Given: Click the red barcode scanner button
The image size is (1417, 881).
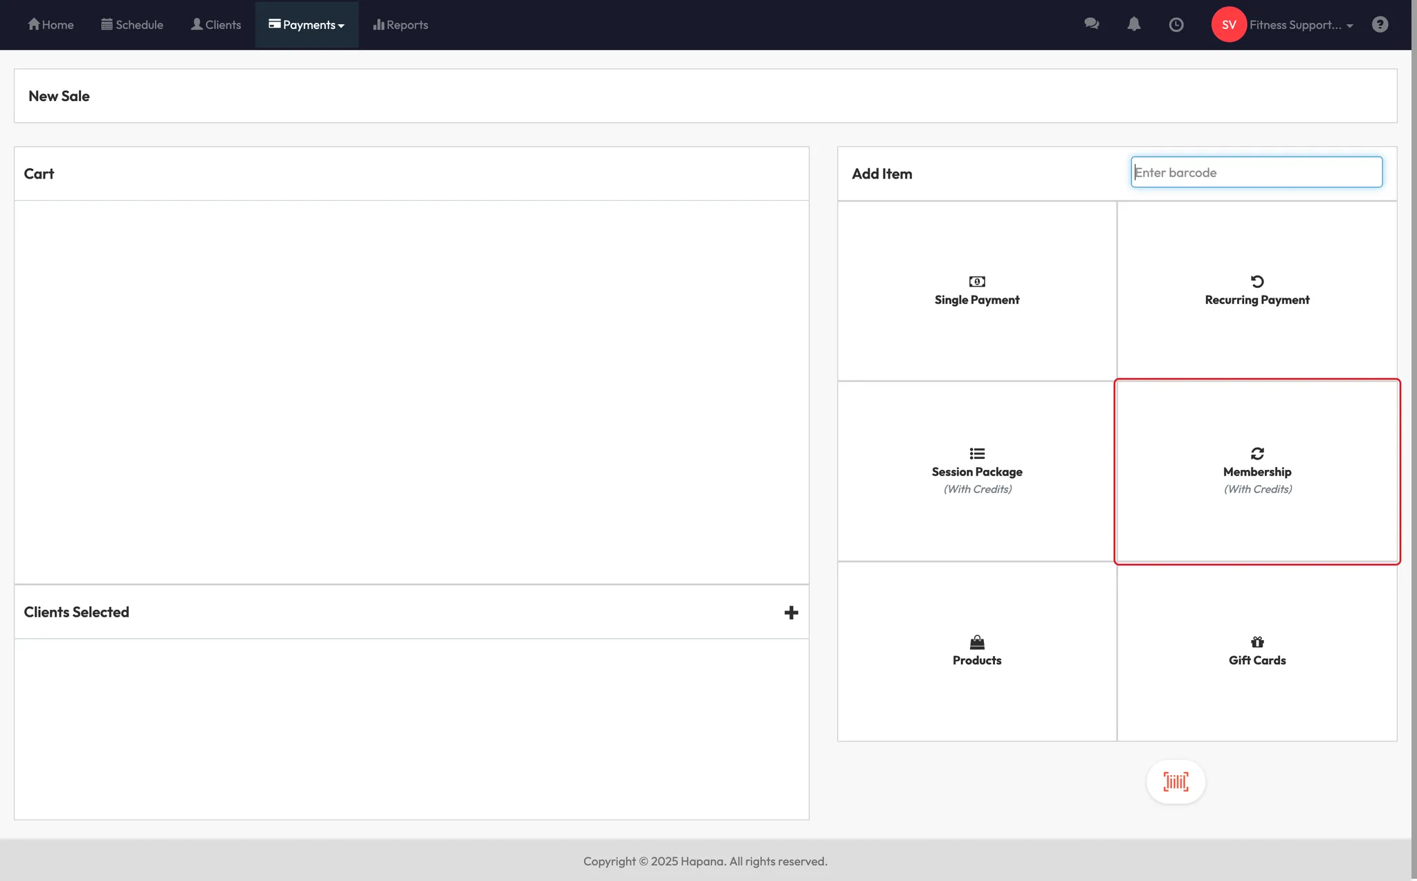Looking at the screenshot, I should tap(1176, 782).
